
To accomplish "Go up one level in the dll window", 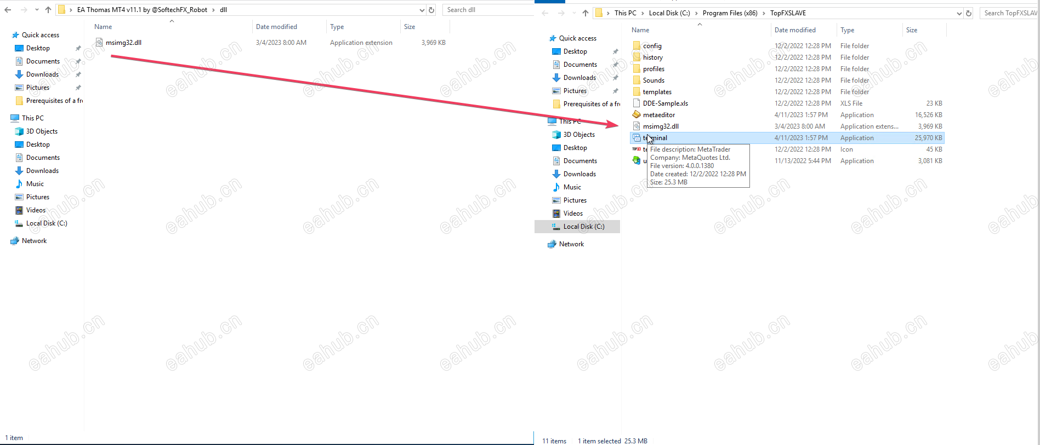I will (x=48, y=10).
